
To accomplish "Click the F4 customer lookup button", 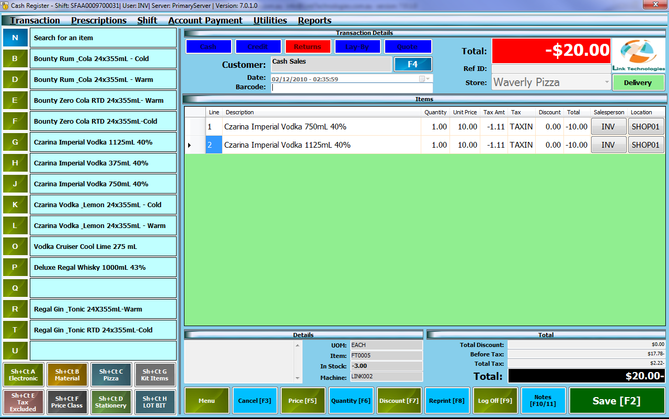I will [413, 64].
